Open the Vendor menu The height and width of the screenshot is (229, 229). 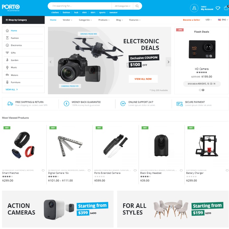click(x=67, y=20)
